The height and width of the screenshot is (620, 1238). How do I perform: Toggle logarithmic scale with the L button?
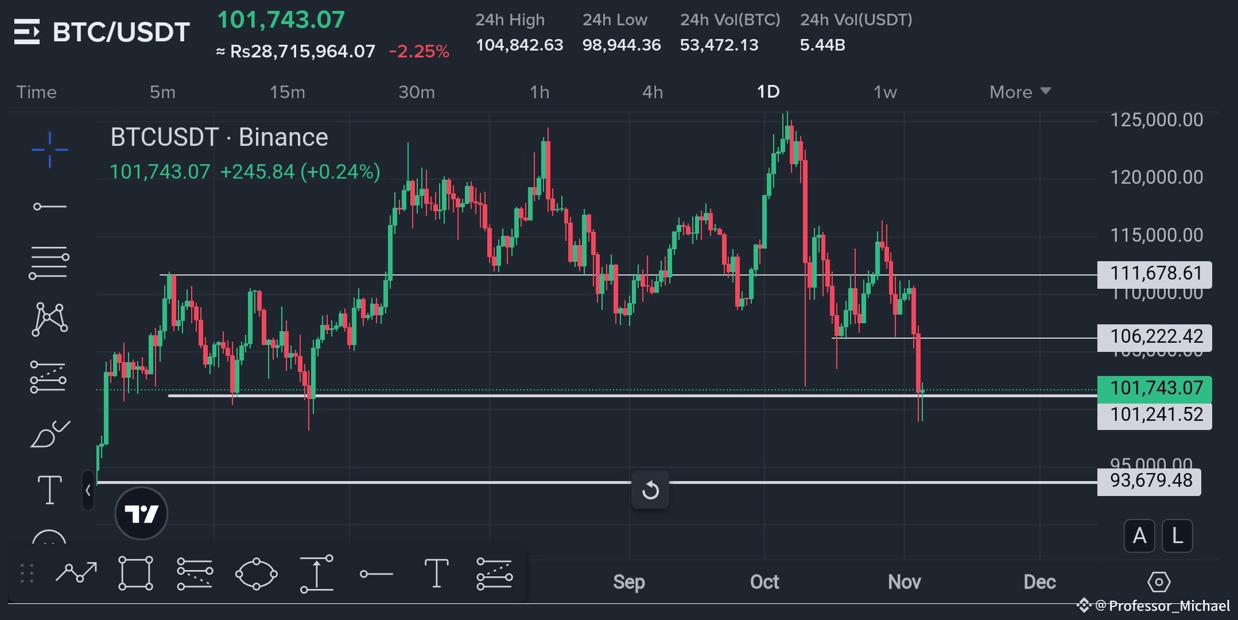[x=1177, y=536]
